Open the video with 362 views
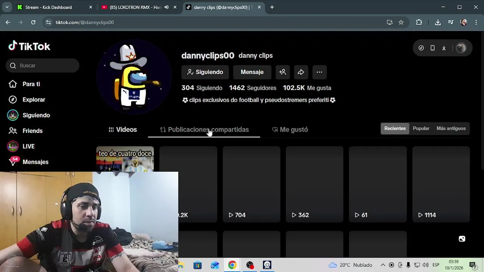 [x=315, y=184]
